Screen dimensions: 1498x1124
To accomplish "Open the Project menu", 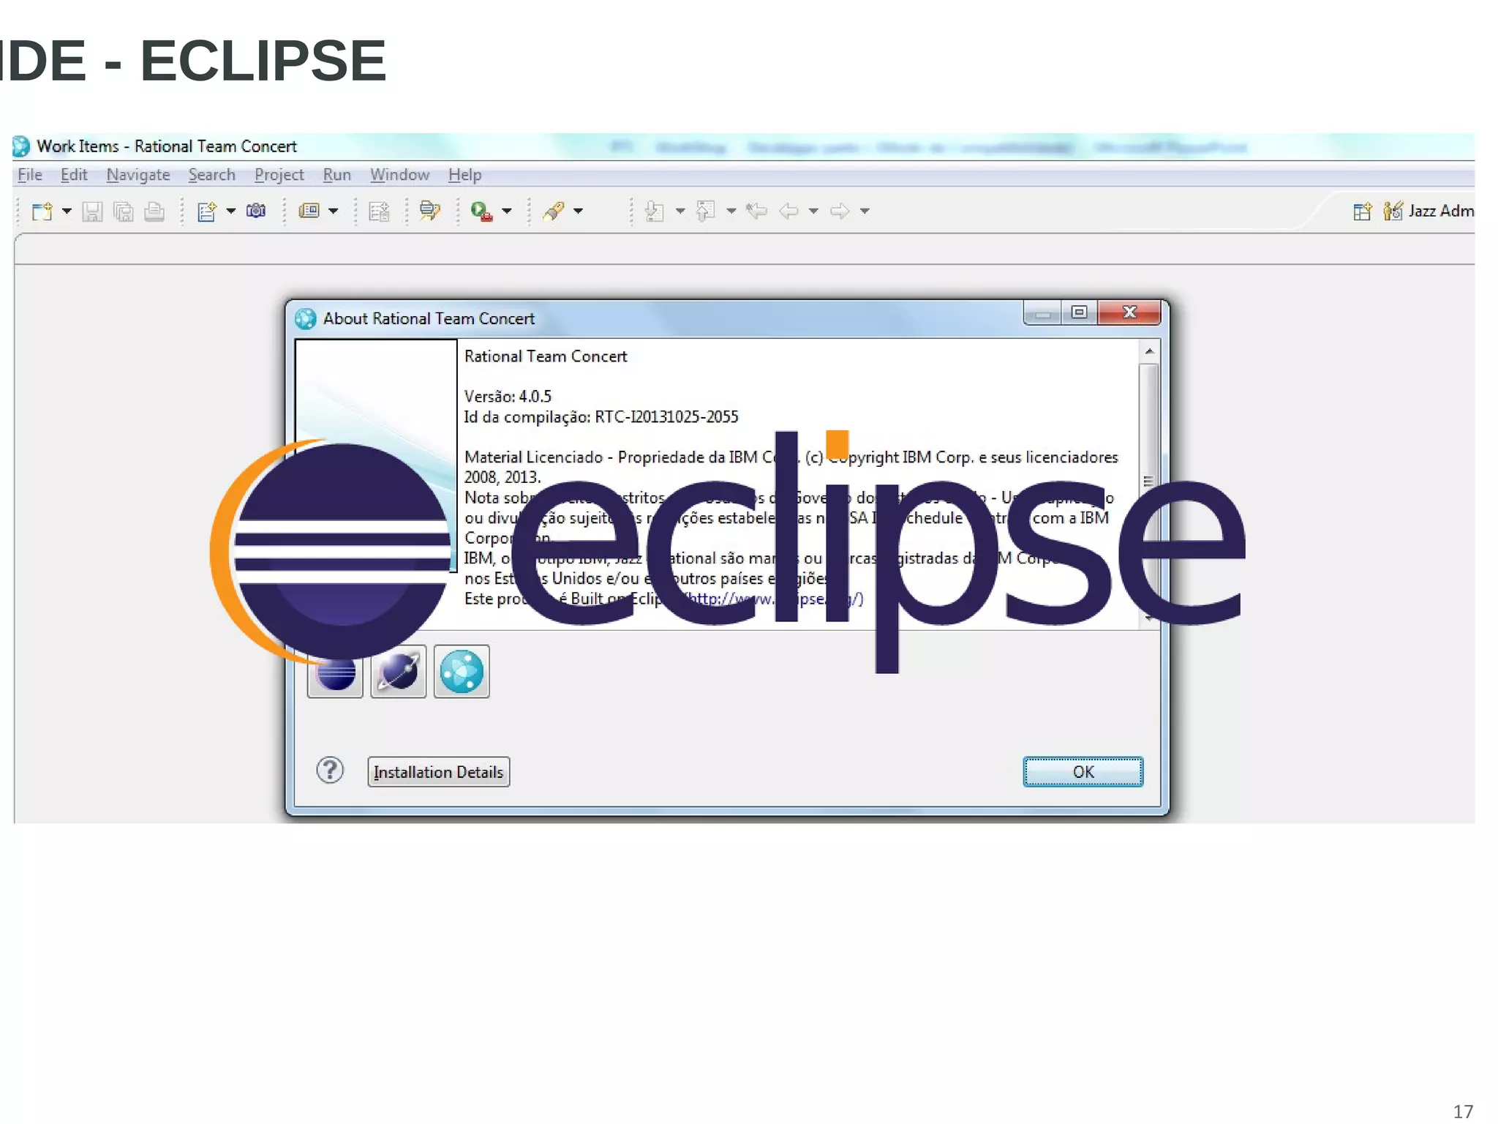I will (279, 175).
